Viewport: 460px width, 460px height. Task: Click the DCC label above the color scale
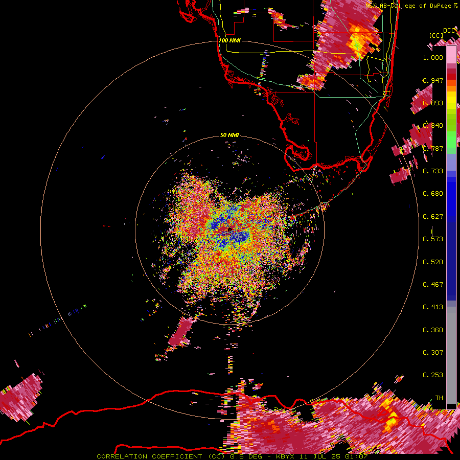[x=449, y=31]
